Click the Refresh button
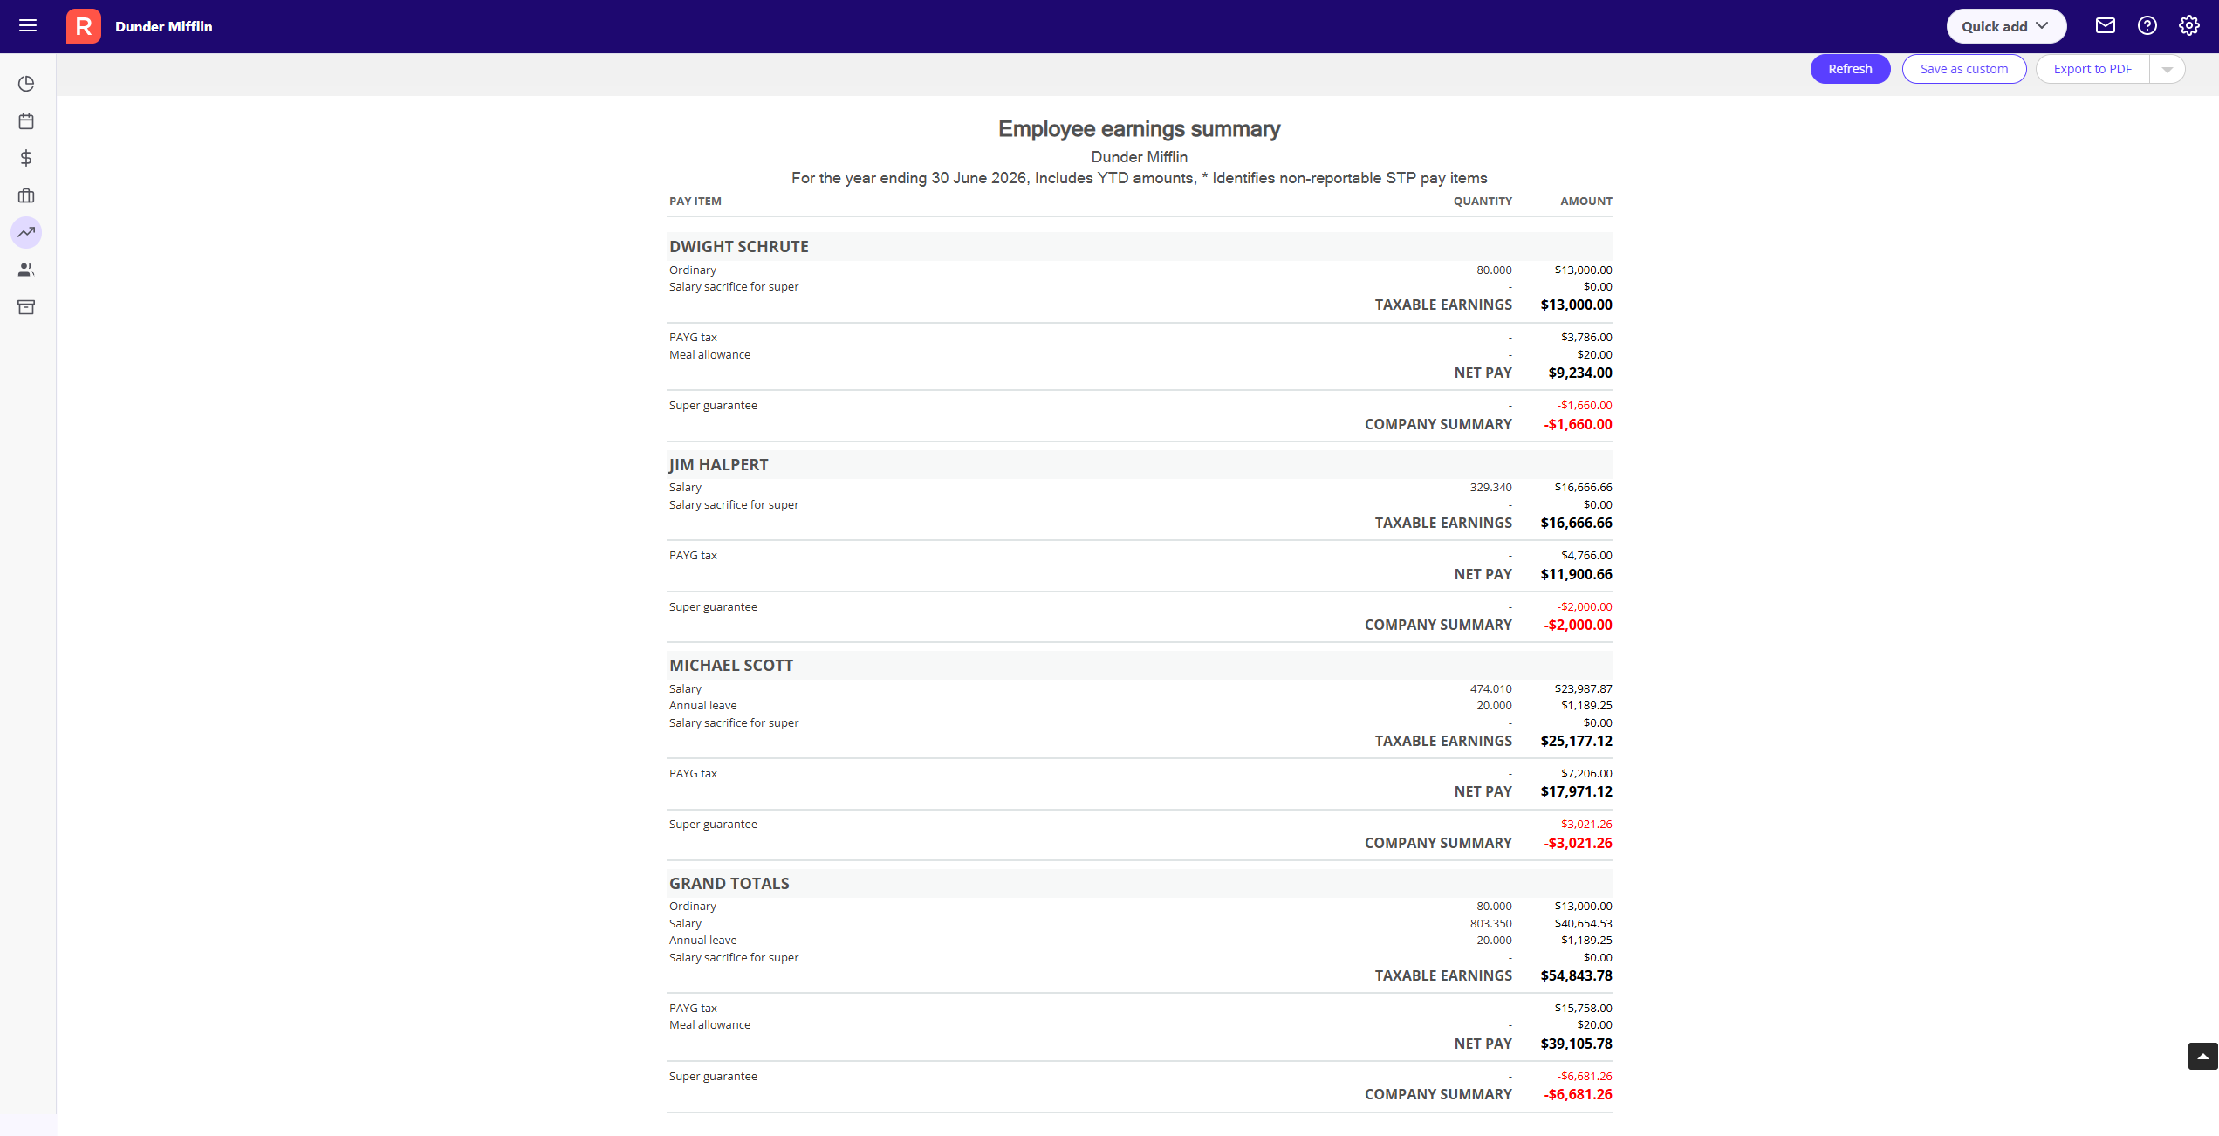Image resolution: width=2219 pixels, height=1136 pixels. pos(1850,69)
